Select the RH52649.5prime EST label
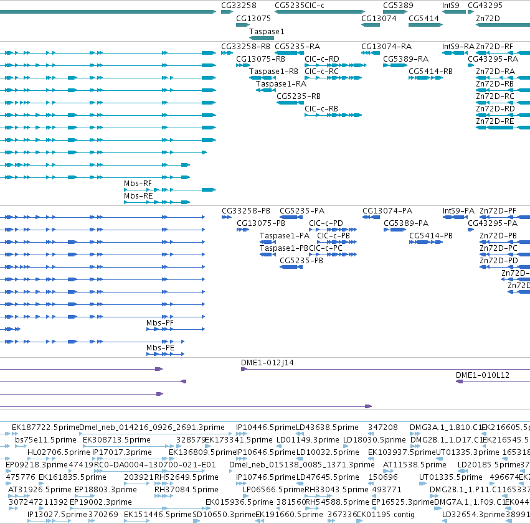 [x=186, y=477]
